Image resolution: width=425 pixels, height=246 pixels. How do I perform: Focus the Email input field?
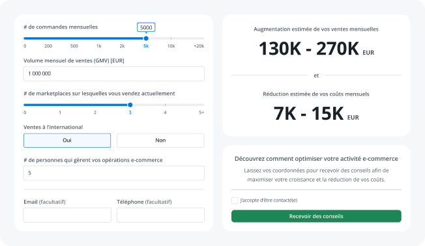67,215
